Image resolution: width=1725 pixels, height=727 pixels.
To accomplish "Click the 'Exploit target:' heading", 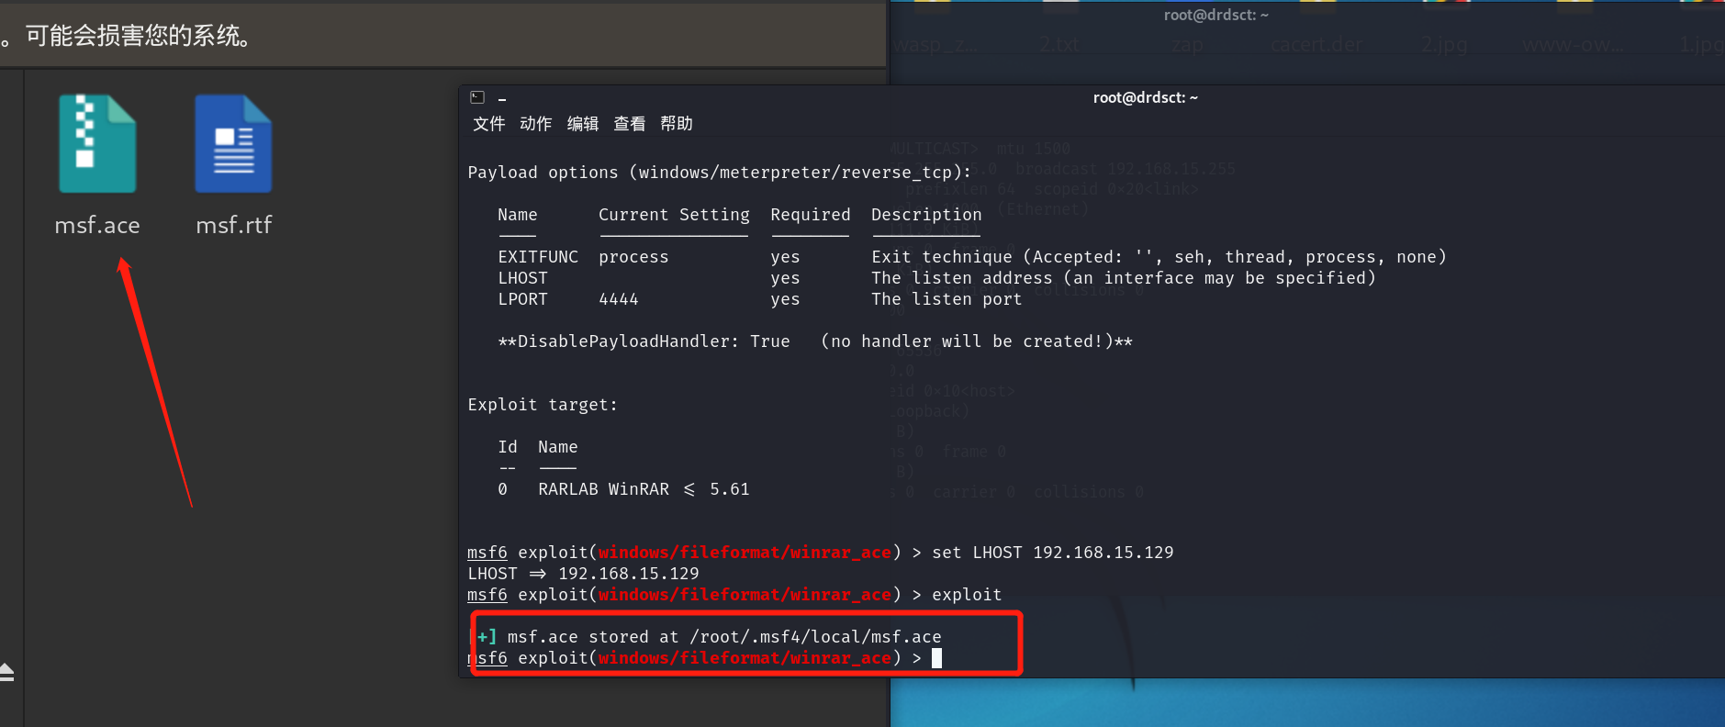I will click(x=543, y=405).
